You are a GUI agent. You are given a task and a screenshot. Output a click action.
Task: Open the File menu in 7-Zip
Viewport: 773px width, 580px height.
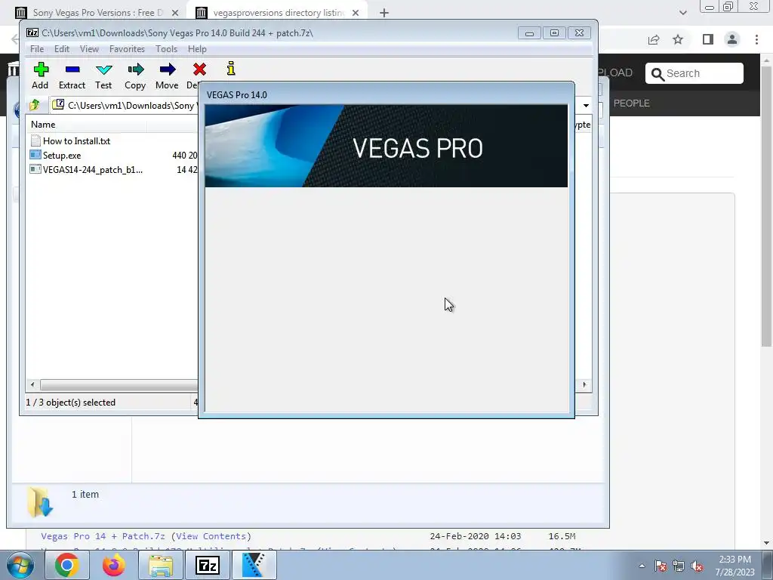pyautogui.click(x=37, y=49)
